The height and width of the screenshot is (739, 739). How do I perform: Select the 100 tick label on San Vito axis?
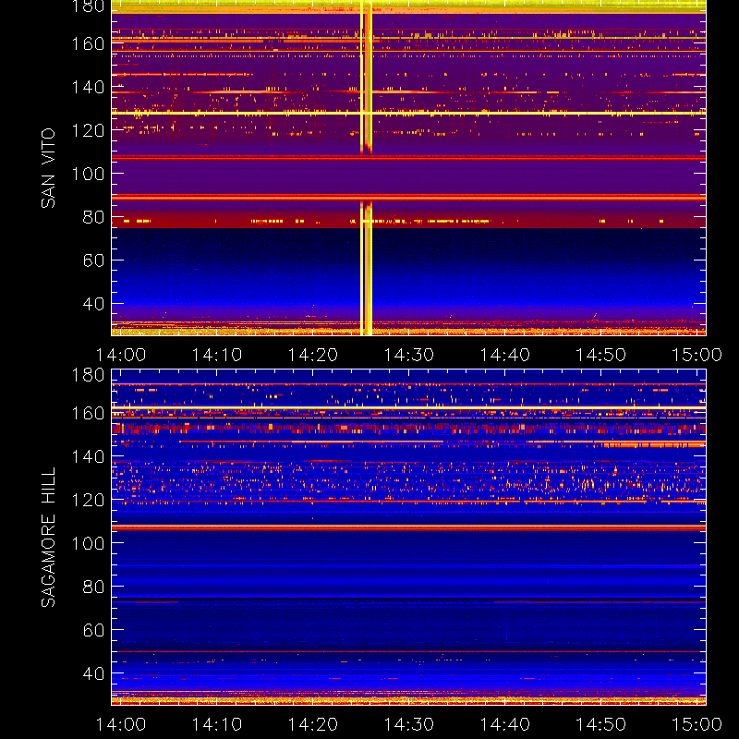point(88,174)
